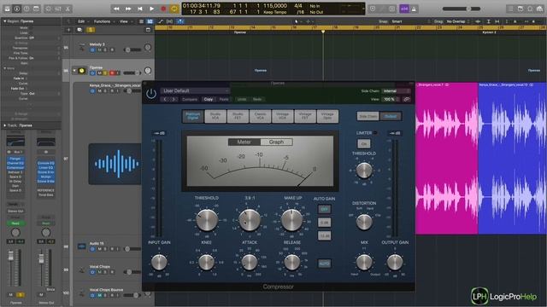Screen dimensions: 547x307
Task: Switch display to the Graph tab
Action: [276, 142]
